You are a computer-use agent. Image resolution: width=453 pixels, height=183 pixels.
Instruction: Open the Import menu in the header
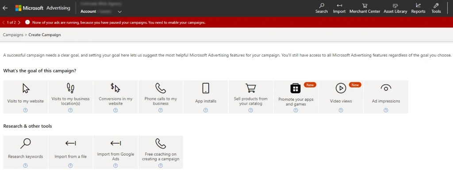pyautogui.click(x=339, y=8)
